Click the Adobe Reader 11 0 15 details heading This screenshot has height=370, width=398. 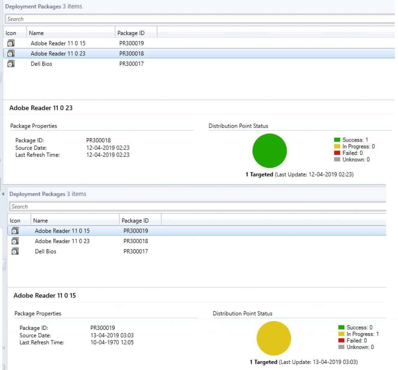click(x=45, y=295)
